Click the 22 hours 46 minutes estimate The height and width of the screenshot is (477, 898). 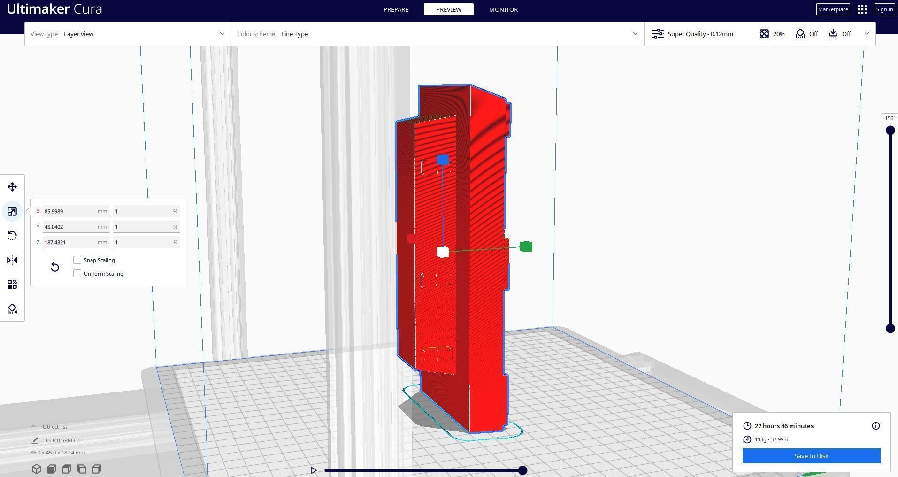(784, 426)
